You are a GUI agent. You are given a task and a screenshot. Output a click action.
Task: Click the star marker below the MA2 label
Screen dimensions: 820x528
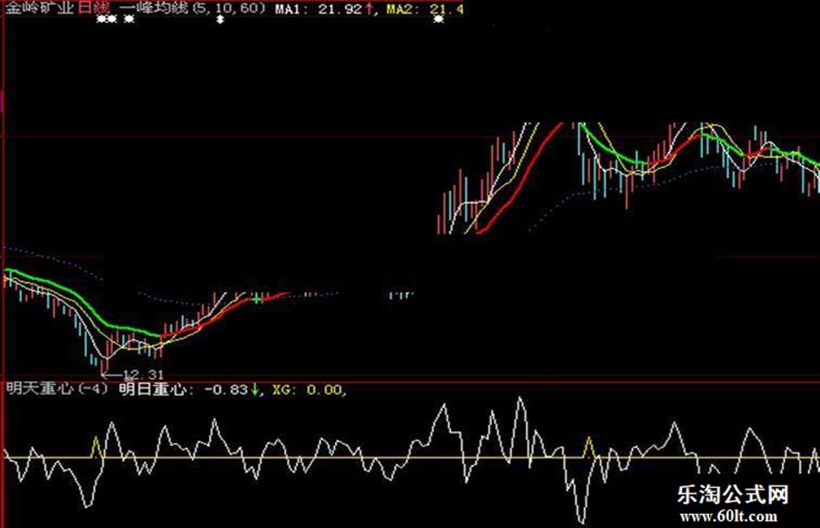(439, 19)
